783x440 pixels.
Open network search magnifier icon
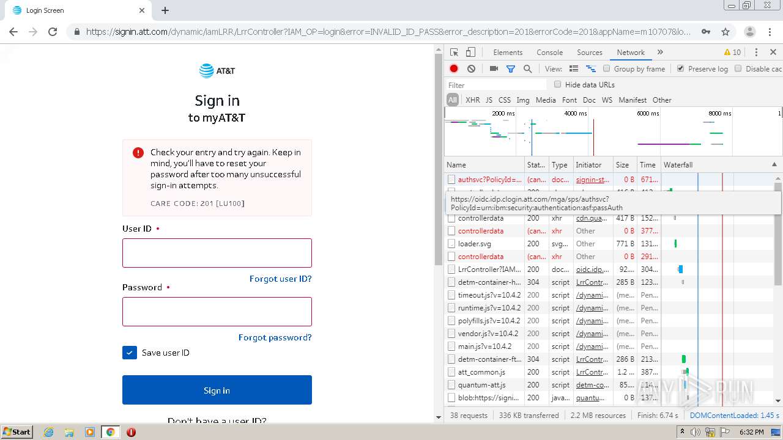point(527,69)
